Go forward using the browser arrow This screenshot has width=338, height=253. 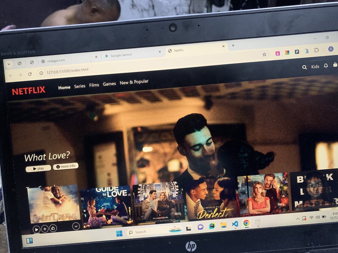pyautogui.click(x=20, y=75)
